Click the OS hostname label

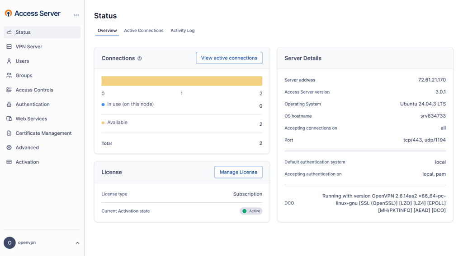pos(298,116)
